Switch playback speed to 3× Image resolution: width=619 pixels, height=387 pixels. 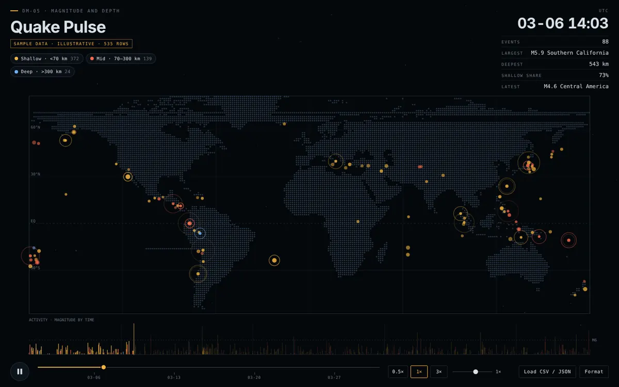[439, 372]
